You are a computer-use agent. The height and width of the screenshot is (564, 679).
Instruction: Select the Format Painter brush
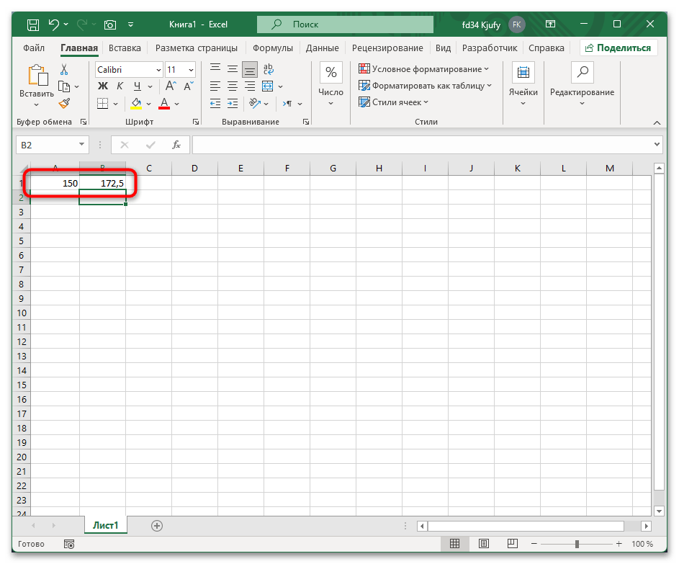click(x=64, y=103)
